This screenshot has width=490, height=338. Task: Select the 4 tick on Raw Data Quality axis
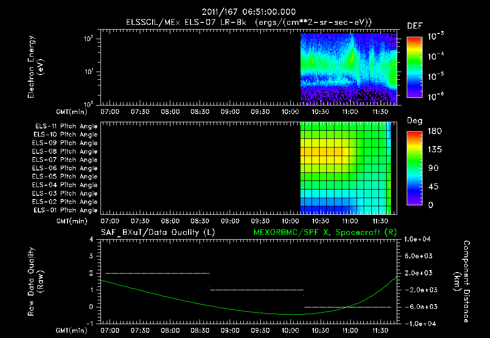pos(91,239)
